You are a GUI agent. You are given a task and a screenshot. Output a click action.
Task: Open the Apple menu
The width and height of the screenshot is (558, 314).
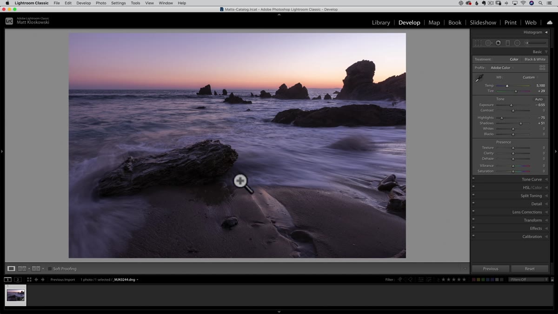tap(7, 3)
